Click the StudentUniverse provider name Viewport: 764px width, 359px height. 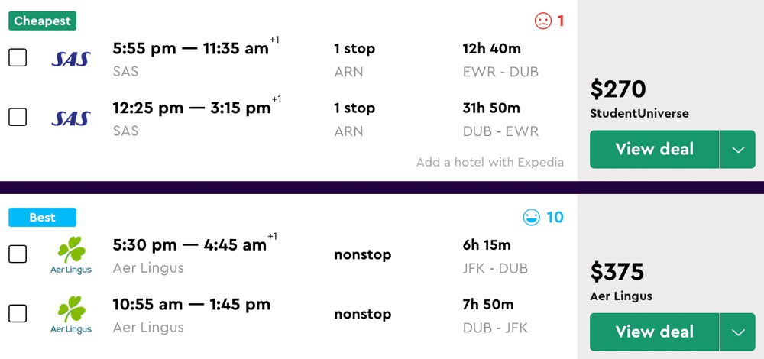(x=639, y=114)
